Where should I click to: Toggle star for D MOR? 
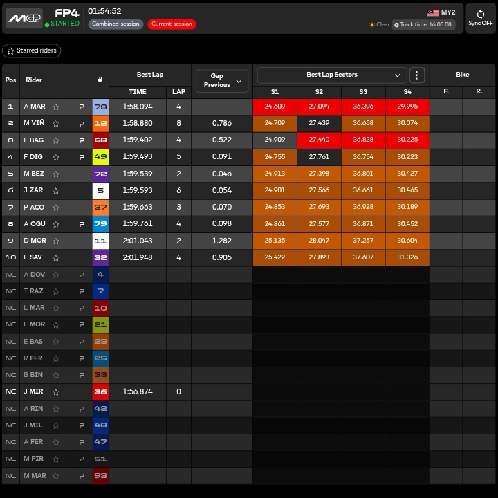56,241
